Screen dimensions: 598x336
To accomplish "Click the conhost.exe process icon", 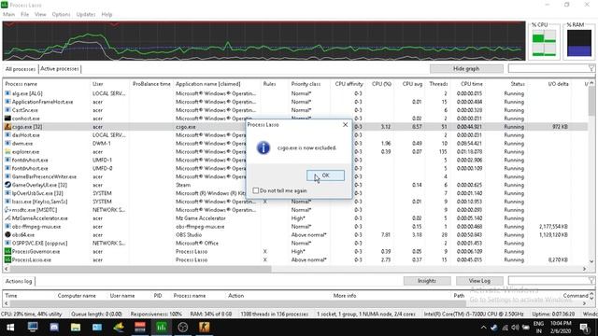I will click(x=7, y=119).
